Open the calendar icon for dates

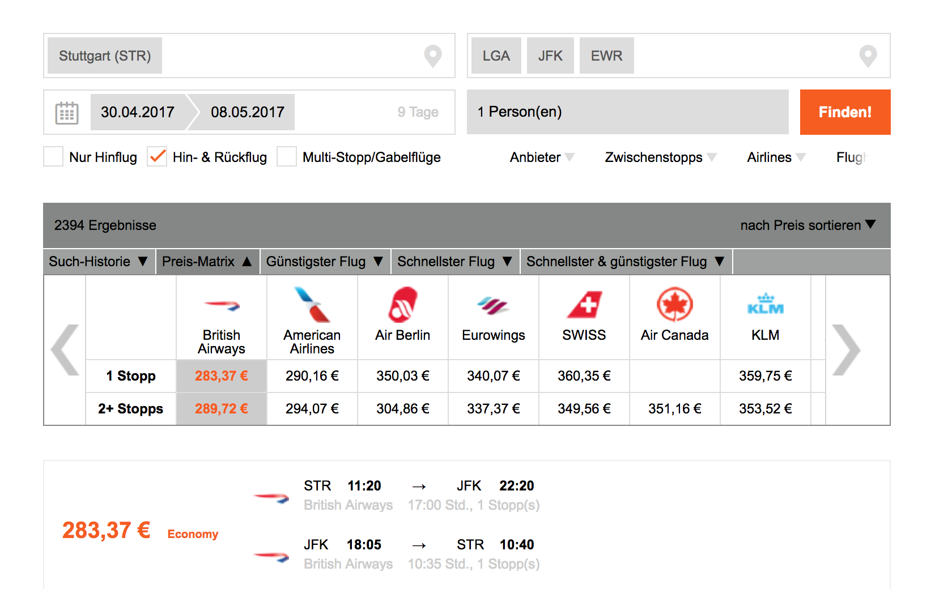(67, 113)
